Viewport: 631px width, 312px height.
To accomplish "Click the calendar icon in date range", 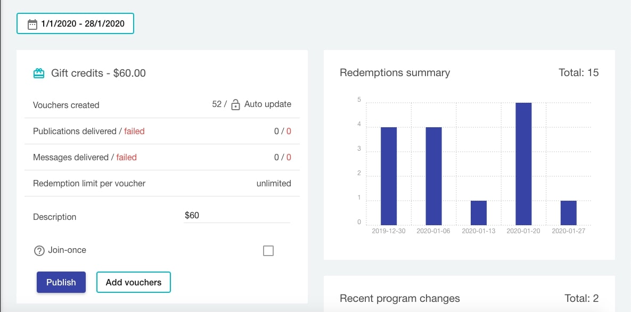I will click(x=32, y=24).
